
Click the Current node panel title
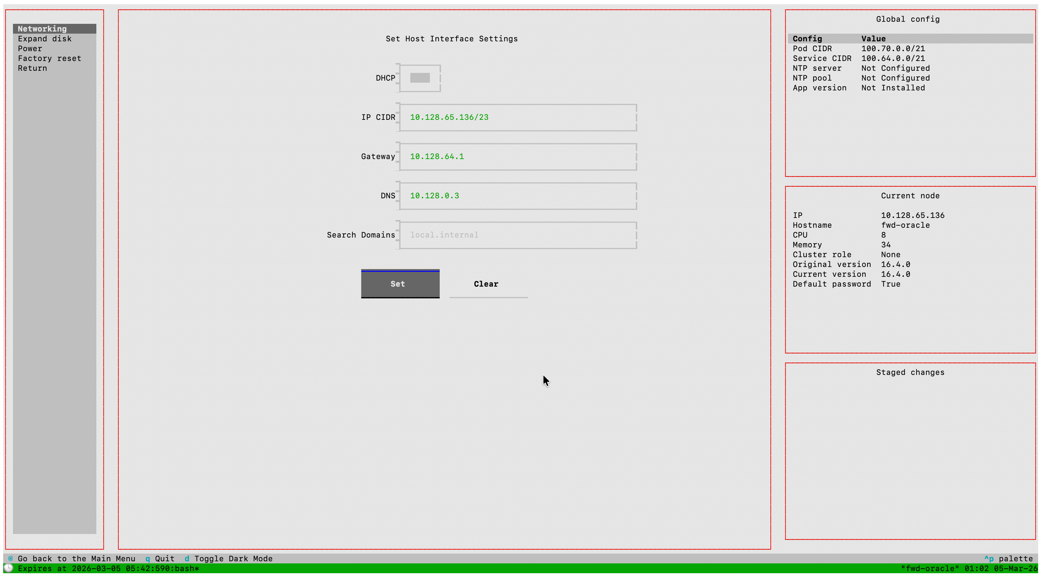coord(910,196)
